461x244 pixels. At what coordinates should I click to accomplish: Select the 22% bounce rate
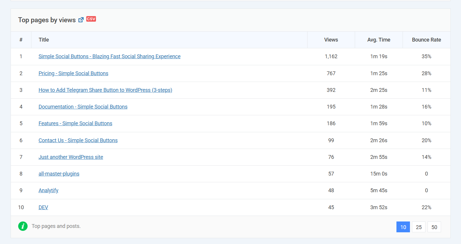(426, 207)
